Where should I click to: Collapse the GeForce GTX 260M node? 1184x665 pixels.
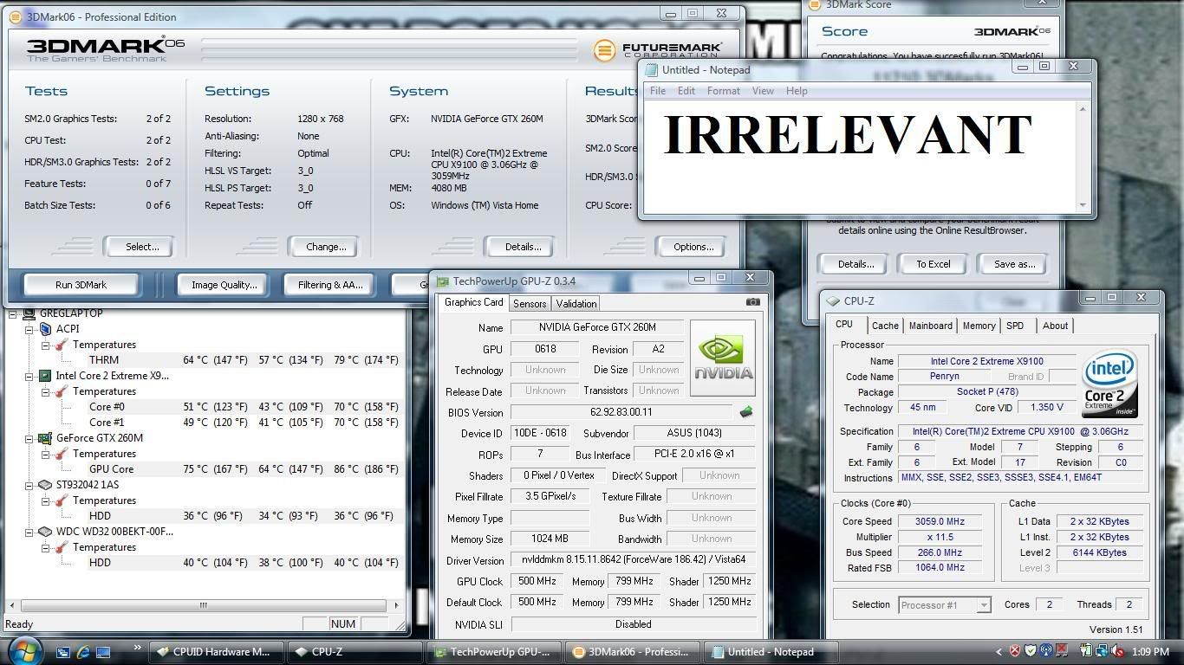tap(29, 438)
